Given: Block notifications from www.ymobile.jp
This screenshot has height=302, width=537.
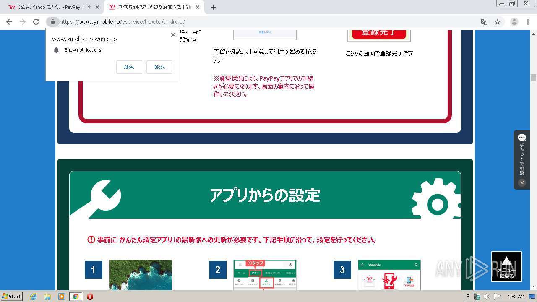Looking at the screenshot, I should pos(160,67).
